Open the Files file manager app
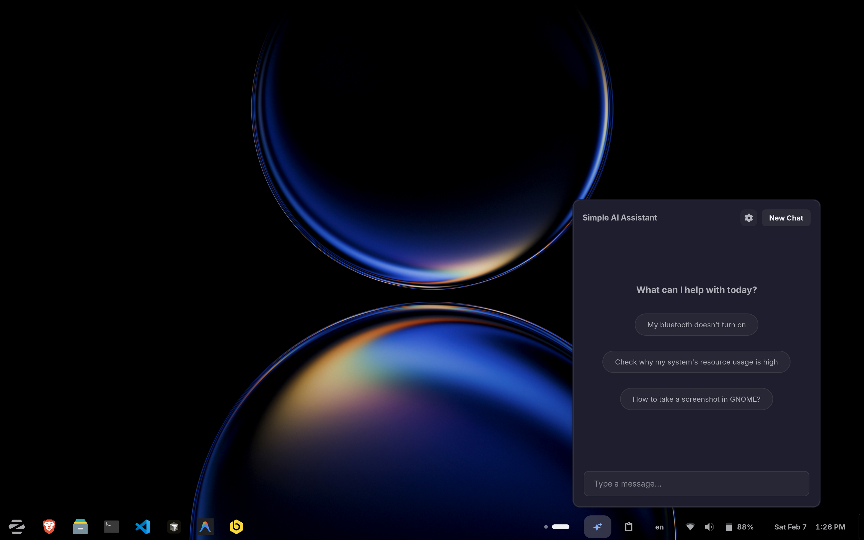 pos(80,526)
